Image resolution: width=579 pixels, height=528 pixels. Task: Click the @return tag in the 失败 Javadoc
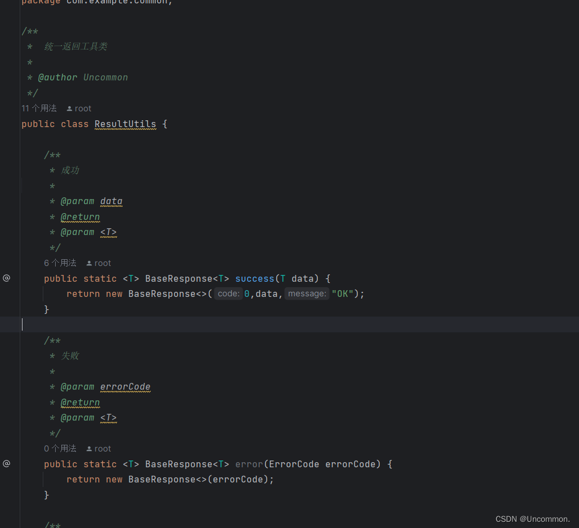pos(80,403)
